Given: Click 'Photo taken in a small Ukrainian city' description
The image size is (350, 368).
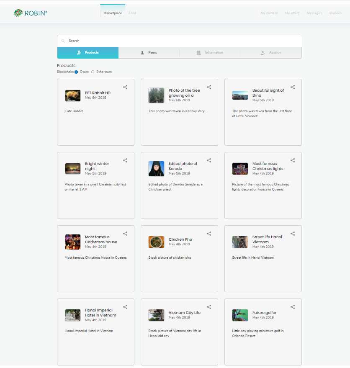Looking at the screenshot, I should pyautogui.click(x=95, y=187).
